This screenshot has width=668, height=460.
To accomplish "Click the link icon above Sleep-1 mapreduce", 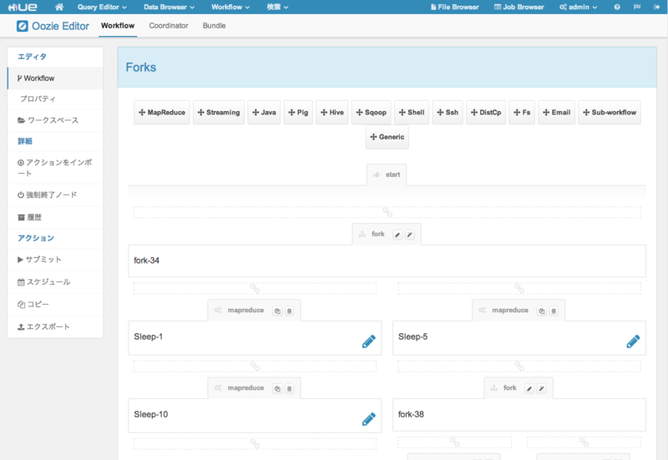I will pyautogui.click(x=255, y=288).
